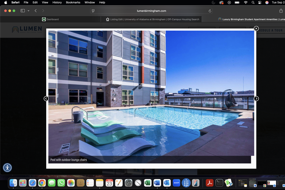Open Control Center
Screen dimensions: 285x190
pos(260,3)
